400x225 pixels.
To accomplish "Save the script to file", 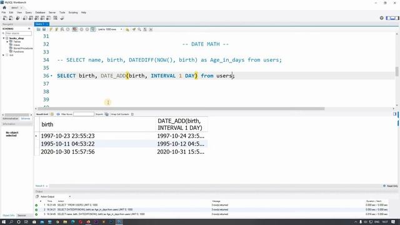I will pos(44,29).
